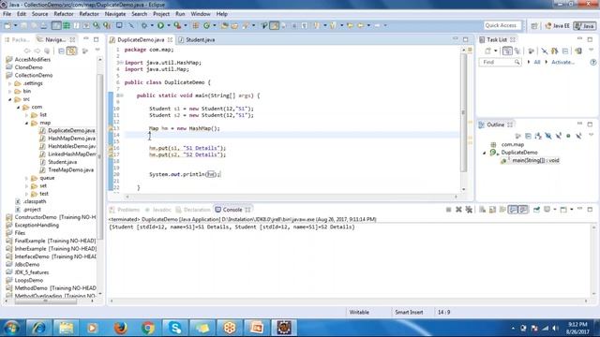Click the volume speaker icon in system tray
Image resolution: width=600 pixels, height=337 pixels.
tap(555, 329)
